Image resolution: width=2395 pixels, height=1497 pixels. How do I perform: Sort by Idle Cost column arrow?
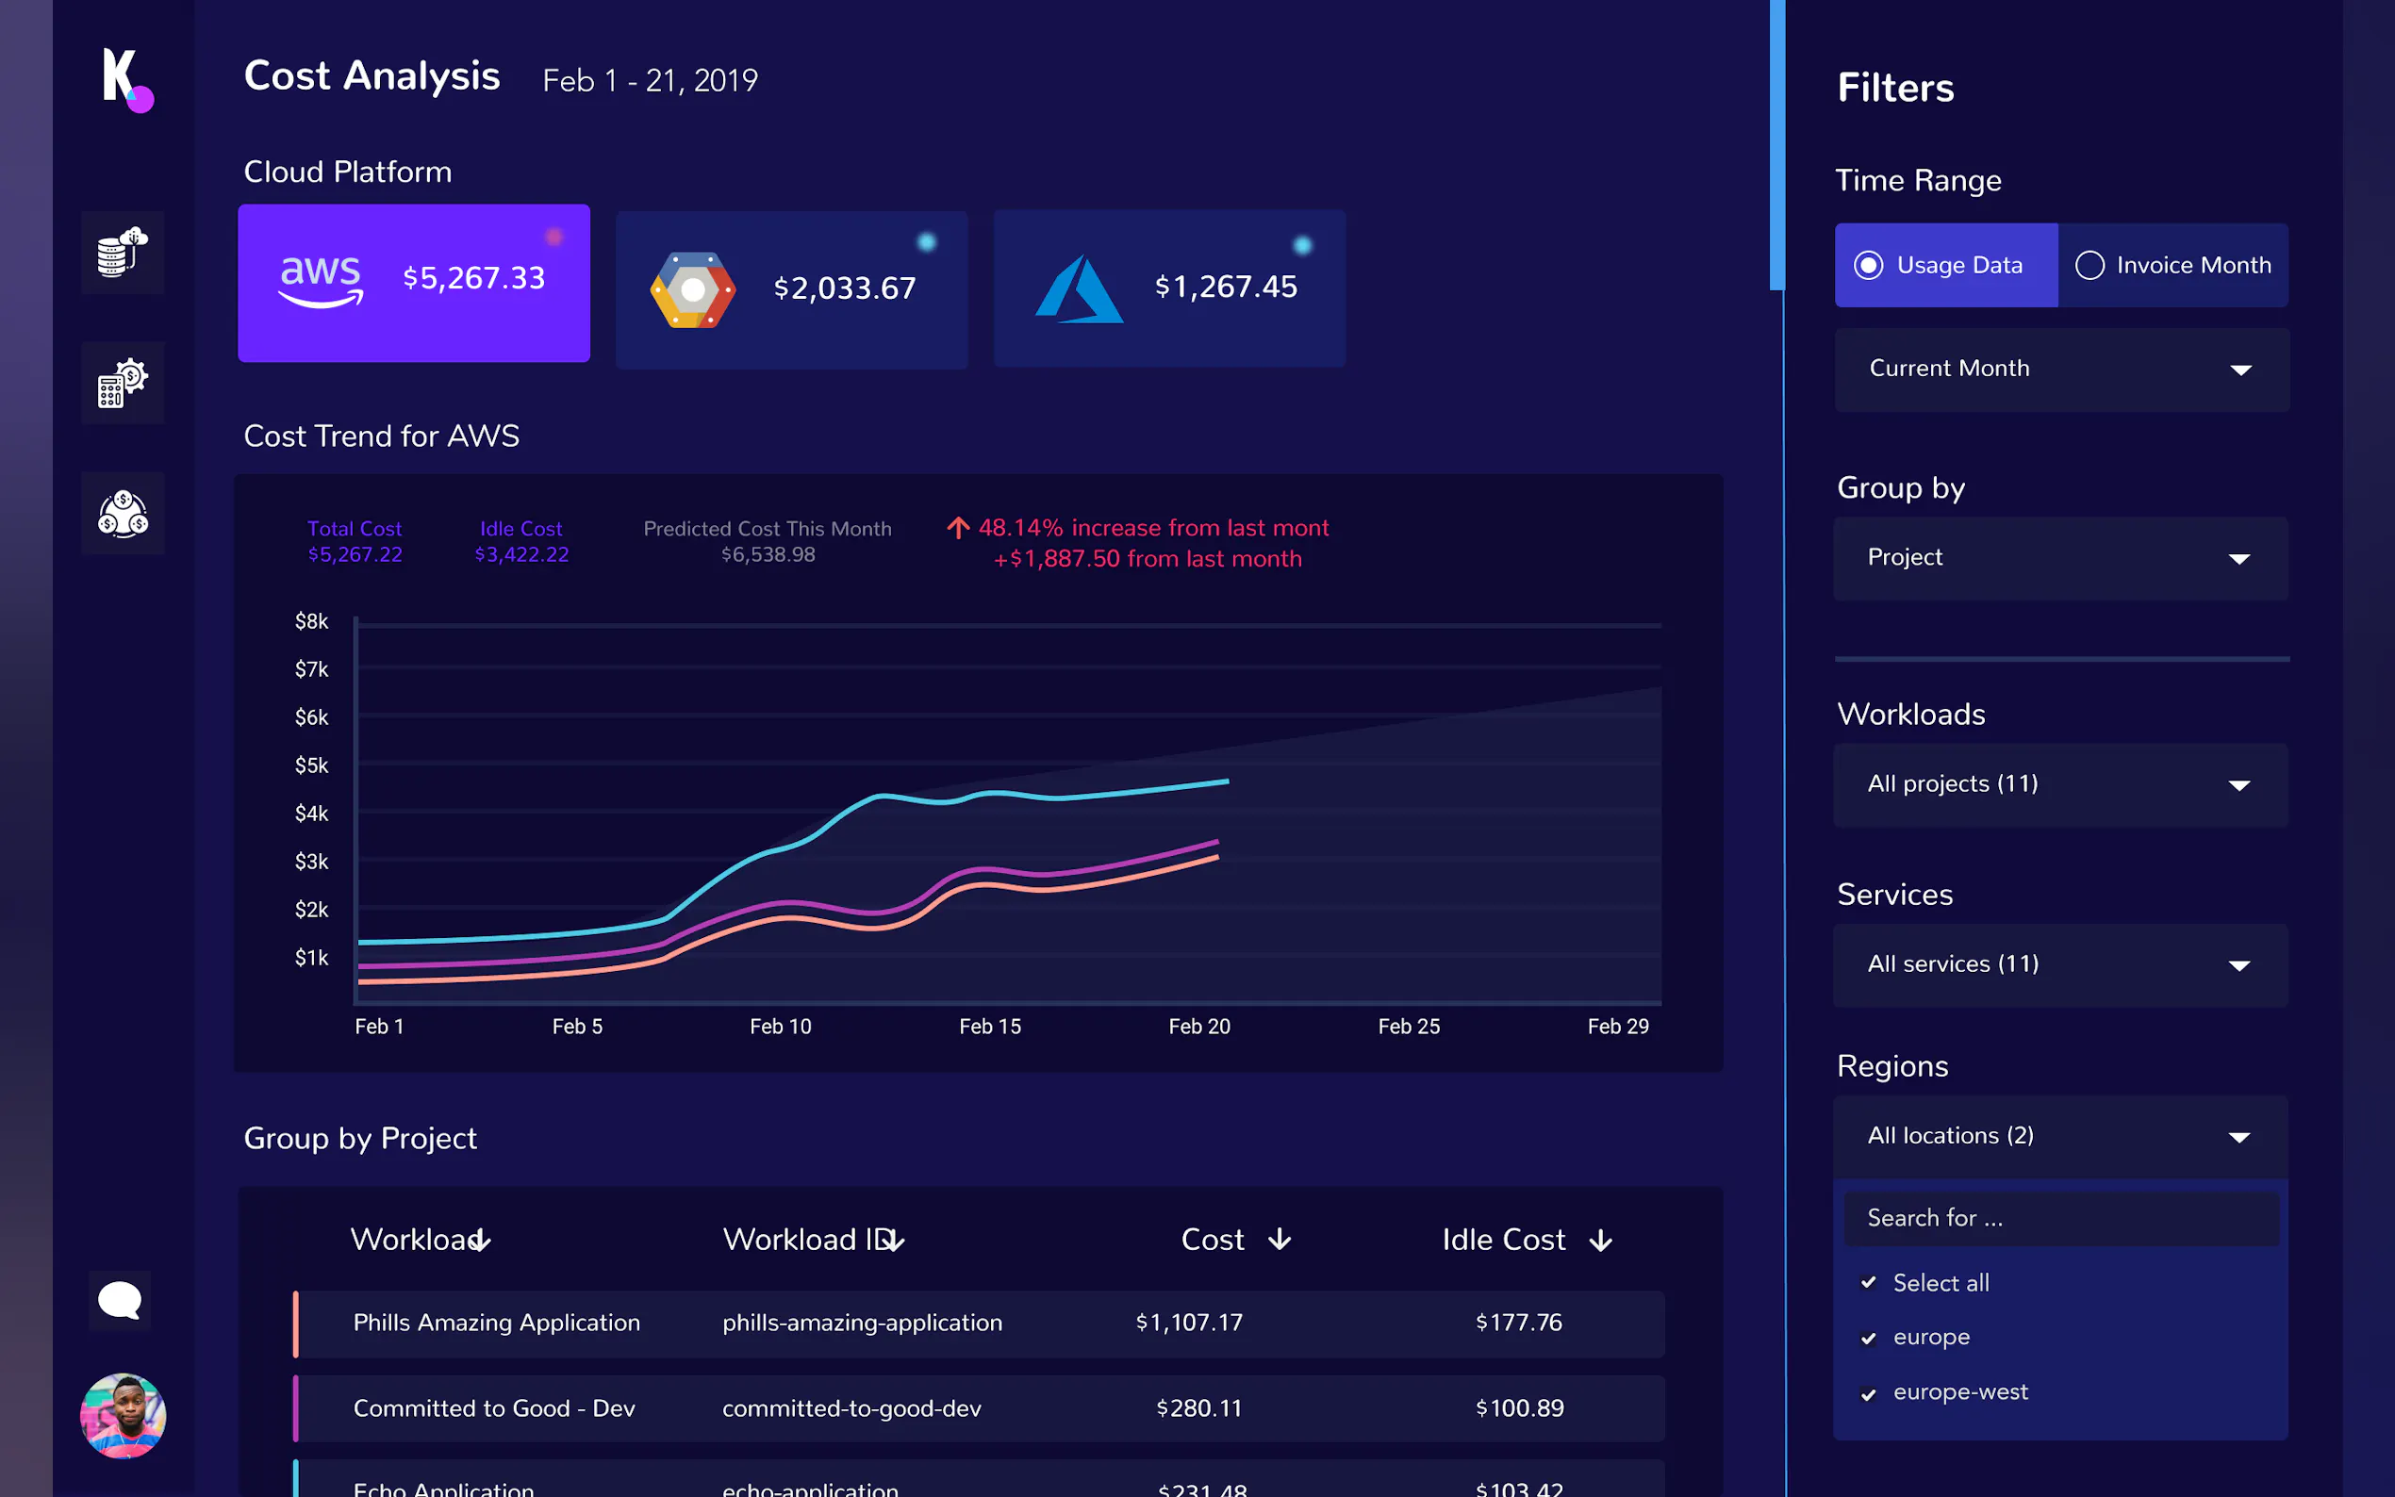click(1600, 1241)
